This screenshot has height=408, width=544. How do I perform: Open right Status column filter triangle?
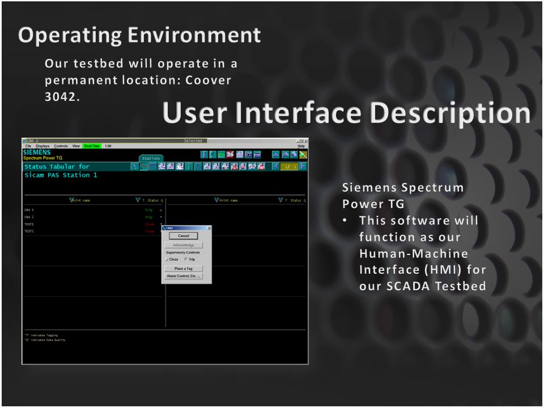pos(280,200)
